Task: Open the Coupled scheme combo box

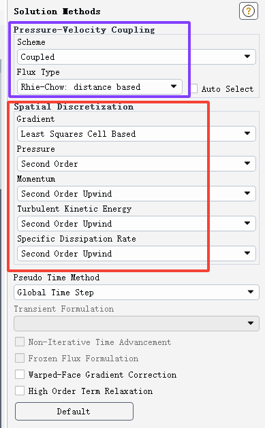Action: 136,56
